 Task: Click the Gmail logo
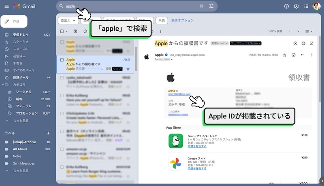[24, 6]
